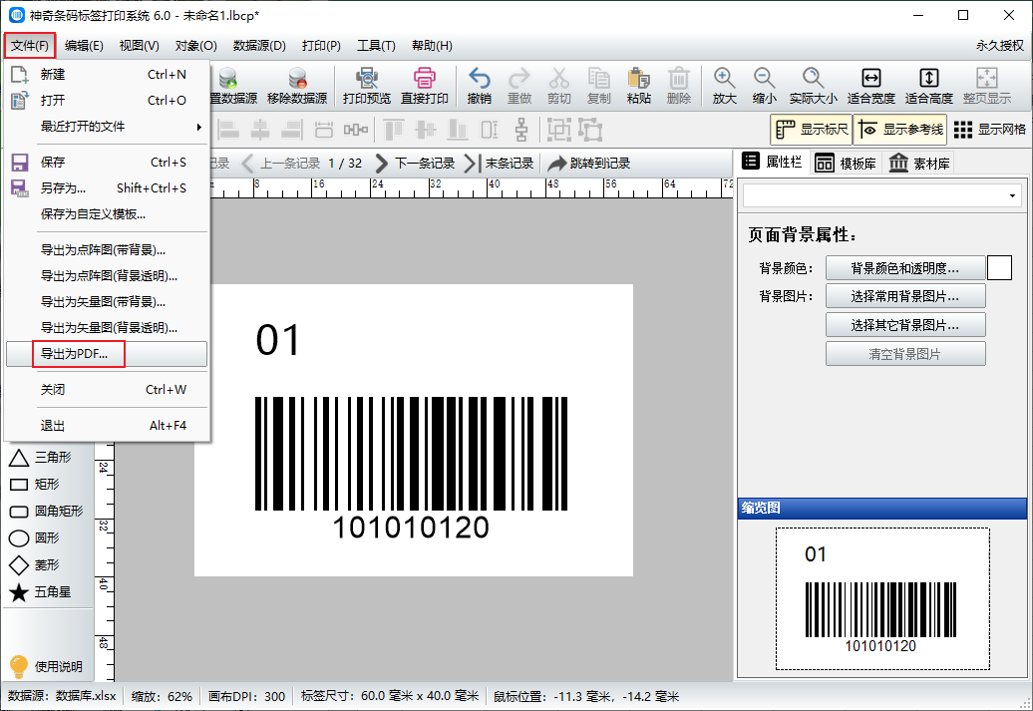Screen dimensions: 1033x711
Task: Open the Object (对象) menu
Action: tap(195, 46)
